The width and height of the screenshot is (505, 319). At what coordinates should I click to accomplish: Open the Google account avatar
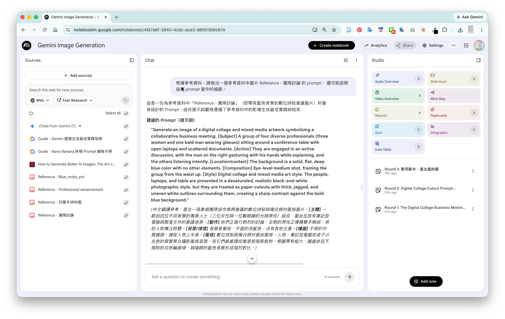click(x=479, y=45)
